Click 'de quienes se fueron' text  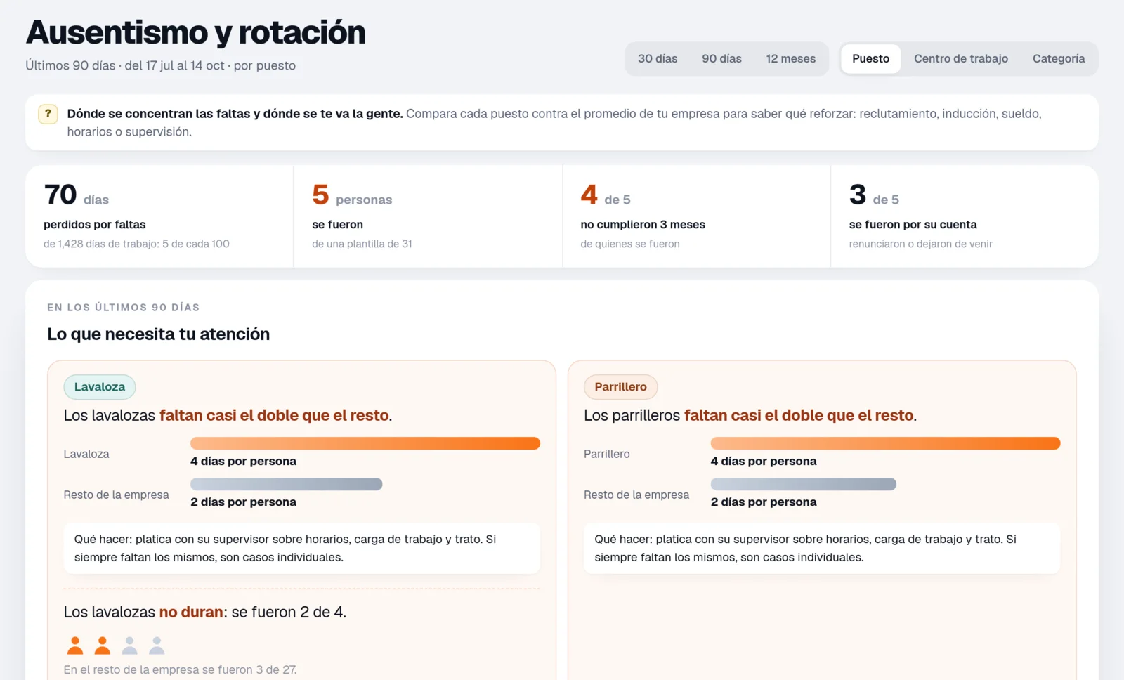(630, 244)
